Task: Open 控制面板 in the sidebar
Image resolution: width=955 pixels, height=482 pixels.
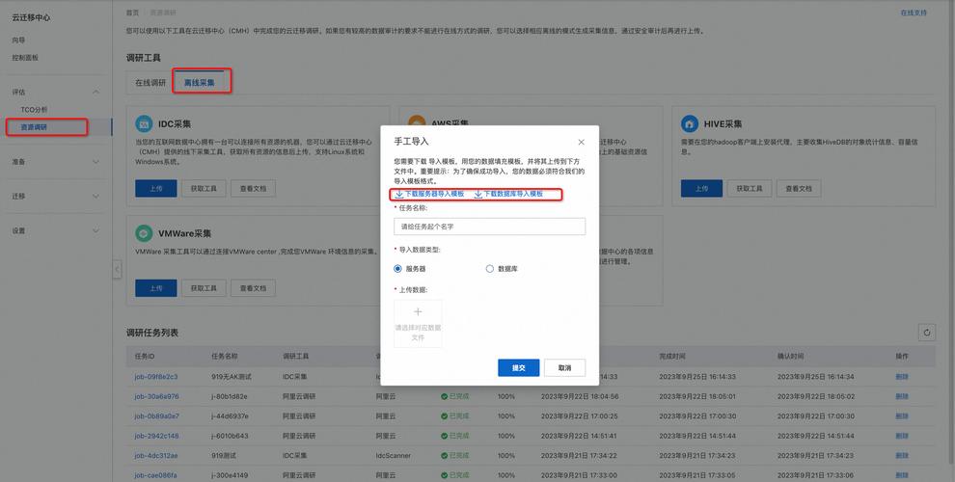Action: click(25, 57)
